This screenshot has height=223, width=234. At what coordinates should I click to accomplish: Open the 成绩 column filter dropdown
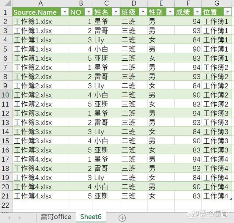[x=197, y=12]
